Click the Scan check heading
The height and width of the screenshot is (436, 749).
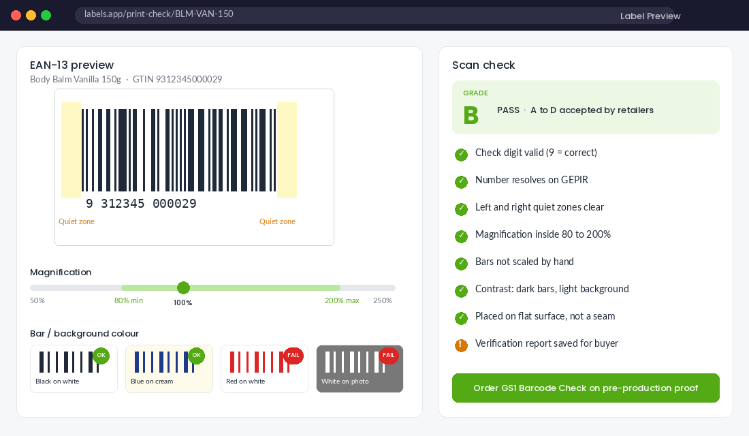tap(483, 65)
